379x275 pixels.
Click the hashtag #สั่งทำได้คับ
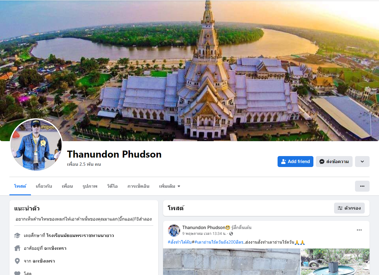(179, 242)
